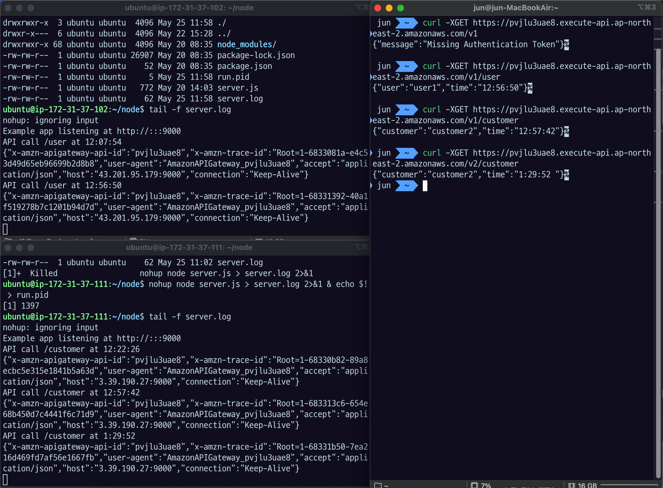
Task: Minimize jun@jun-MacBookAir window with yellow button
Action: click(x=389, y=8)
